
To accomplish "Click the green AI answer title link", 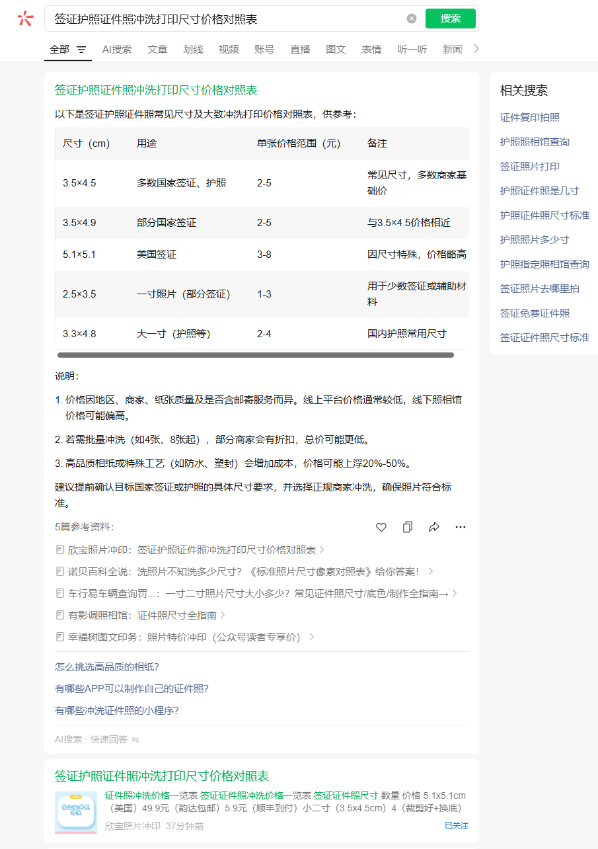I will point(156,90).
